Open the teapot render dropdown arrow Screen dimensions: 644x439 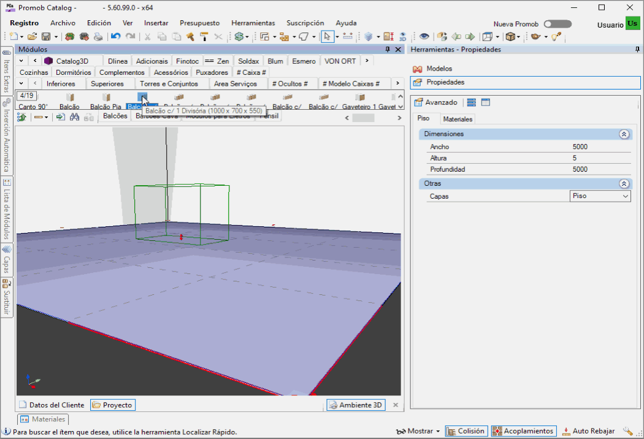pyautogui.click(x=546, y=37)
